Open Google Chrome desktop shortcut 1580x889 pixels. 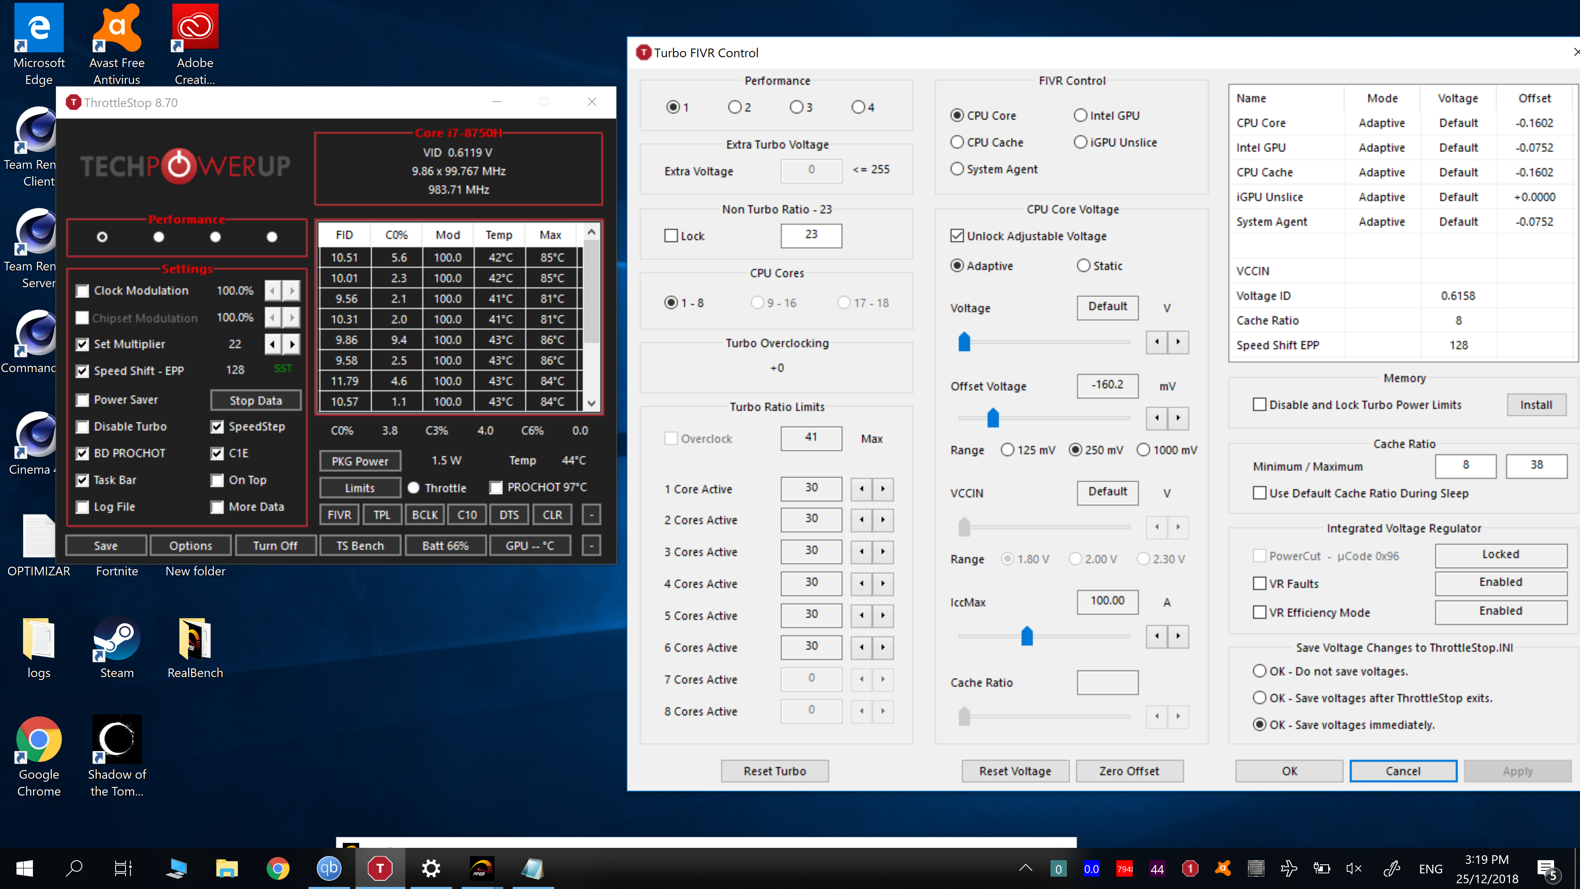pyautogui.click(x=39, y=757)
